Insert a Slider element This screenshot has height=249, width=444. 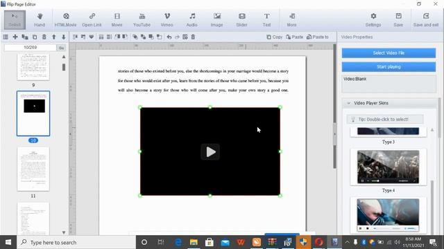(x=242, y=20)
